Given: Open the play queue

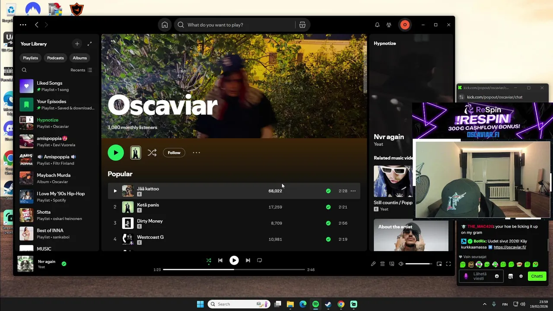Looking at the screenshot, I should coord(382,264).
